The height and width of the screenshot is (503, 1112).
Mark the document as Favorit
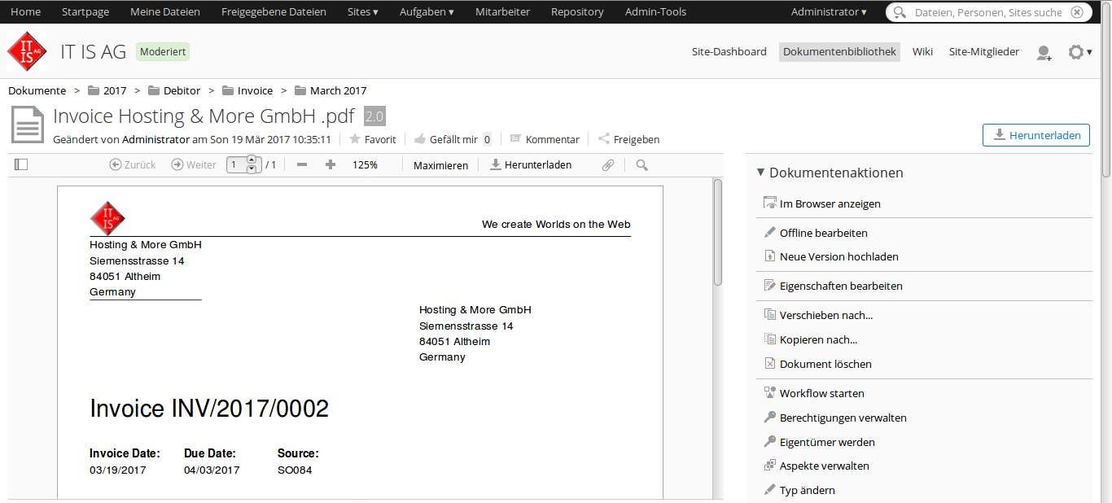point(372,139)
